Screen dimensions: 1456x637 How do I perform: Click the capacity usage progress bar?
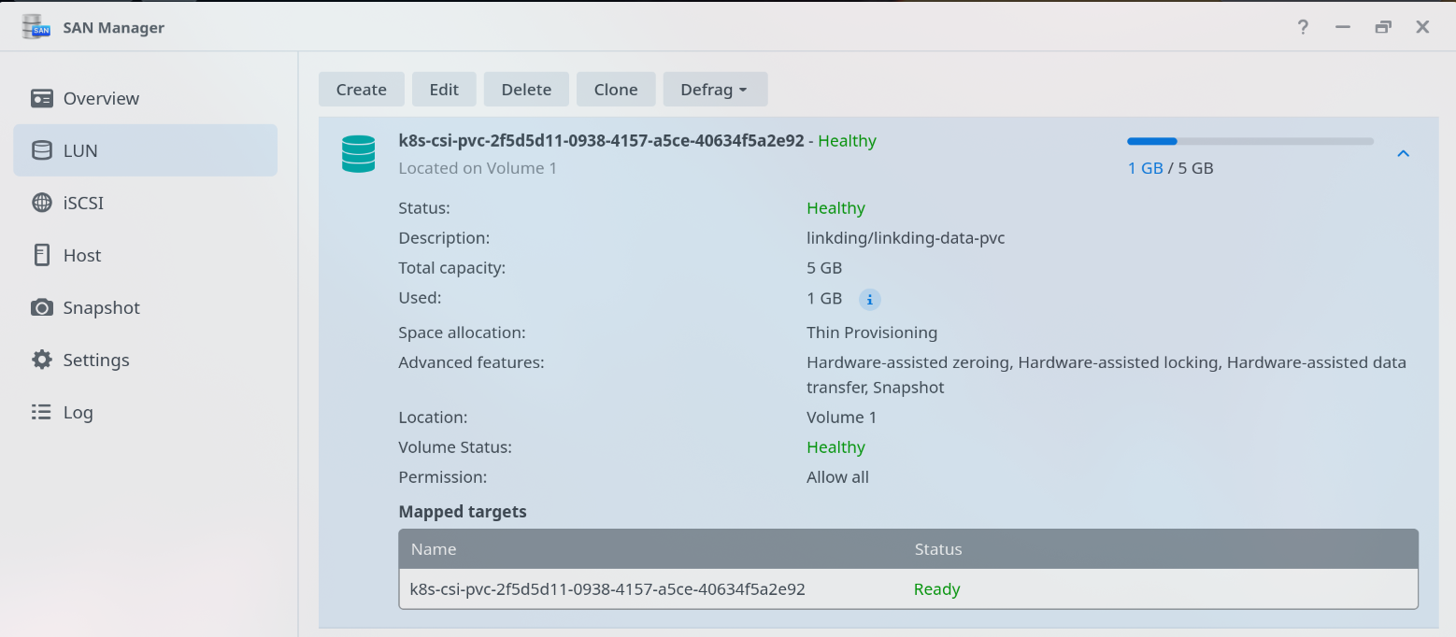point(1249,141)
